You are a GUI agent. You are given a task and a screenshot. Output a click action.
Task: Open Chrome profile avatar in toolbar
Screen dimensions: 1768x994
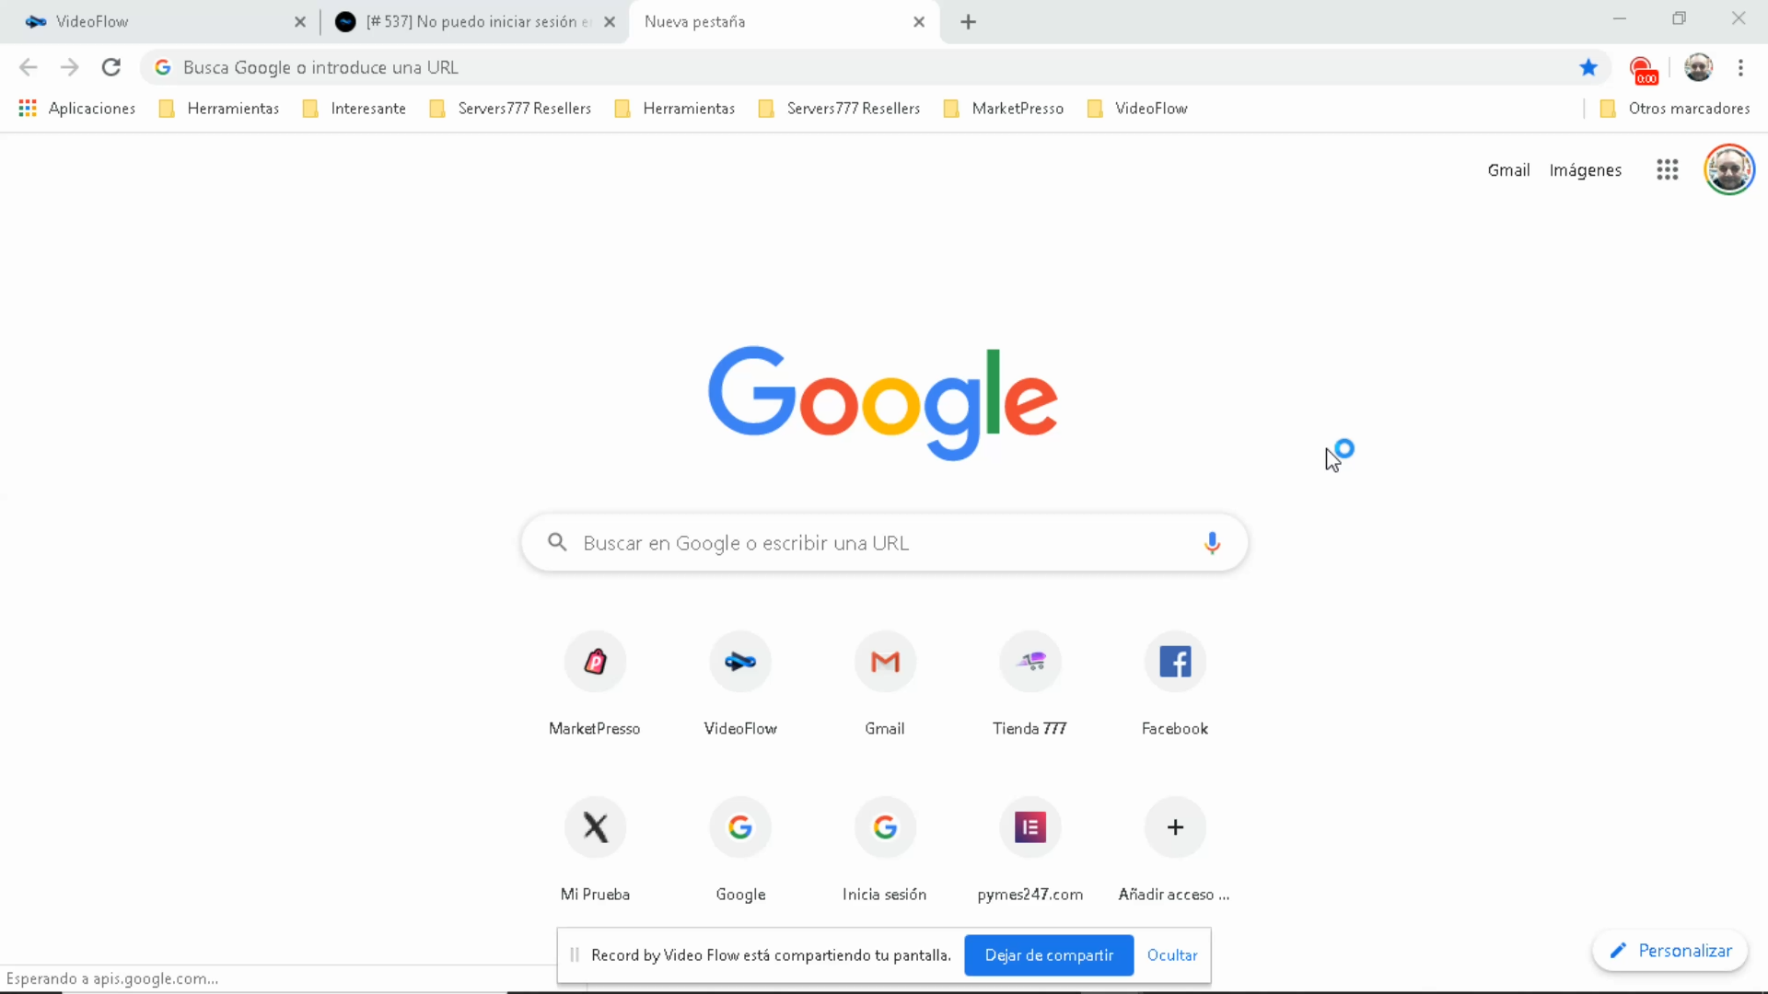[x=1698, y=67]
